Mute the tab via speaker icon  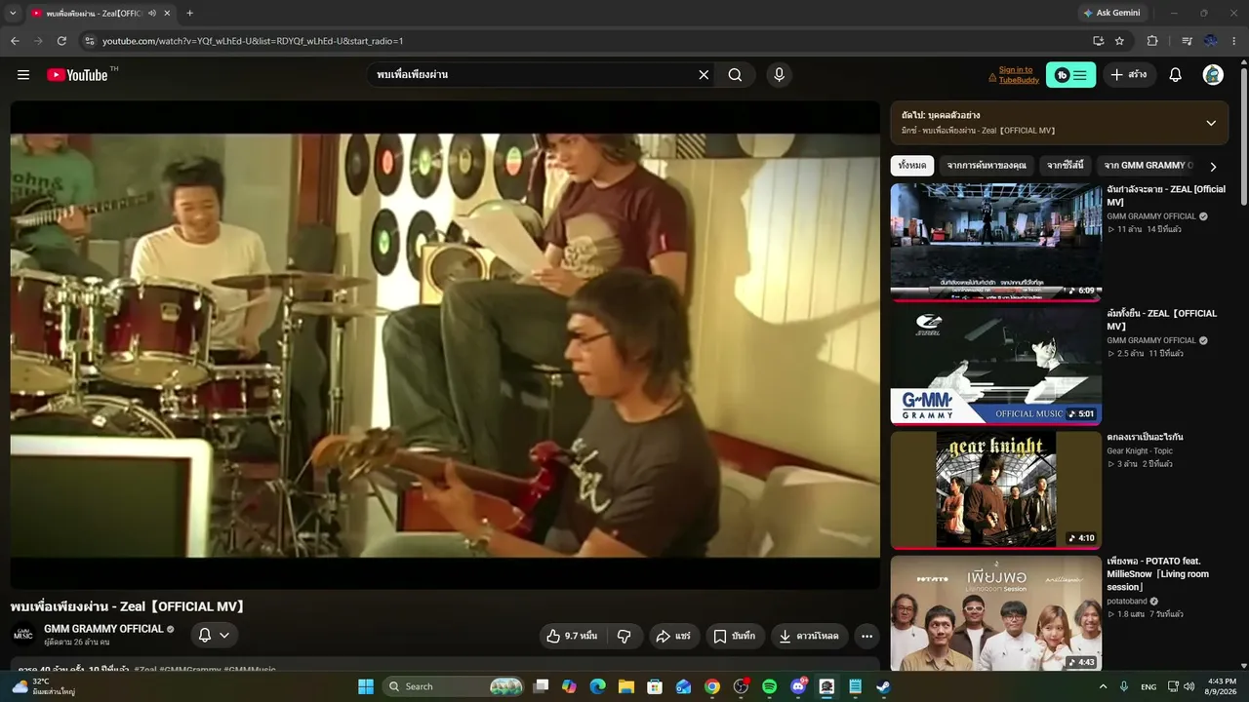[x=152, y=13]
